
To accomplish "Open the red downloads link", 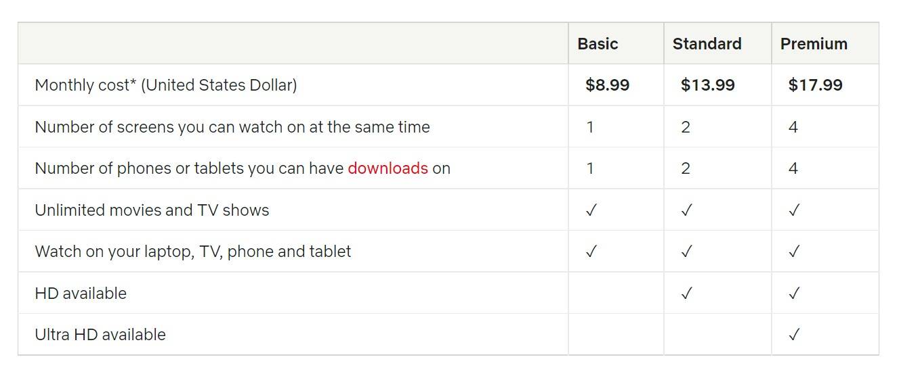I will coord(388,168).
